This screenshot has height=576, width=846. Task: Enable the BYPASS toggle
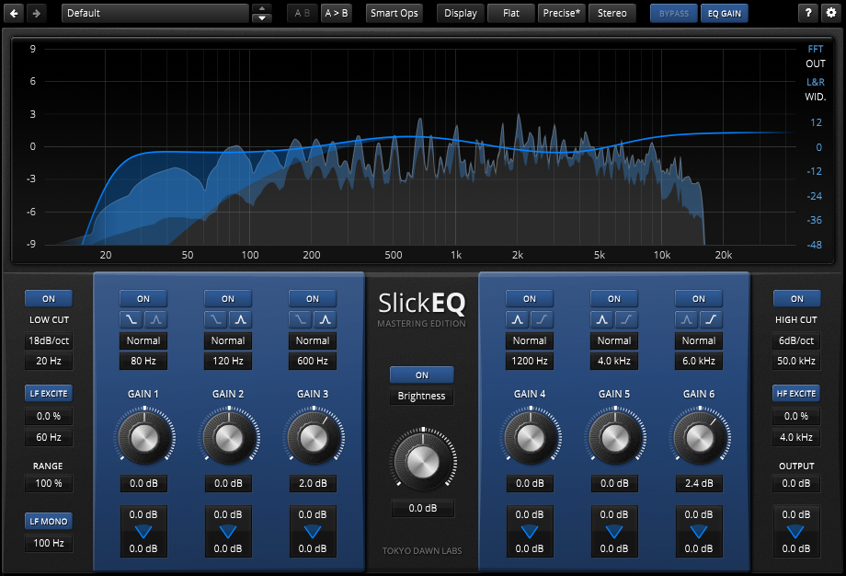coord(673,13)
